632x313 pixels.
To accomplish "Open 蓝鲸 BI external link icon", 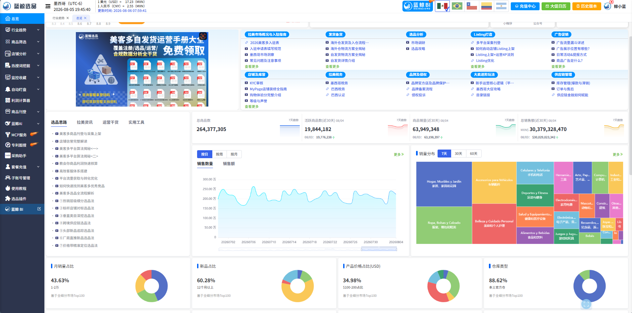I will point(39,209).
